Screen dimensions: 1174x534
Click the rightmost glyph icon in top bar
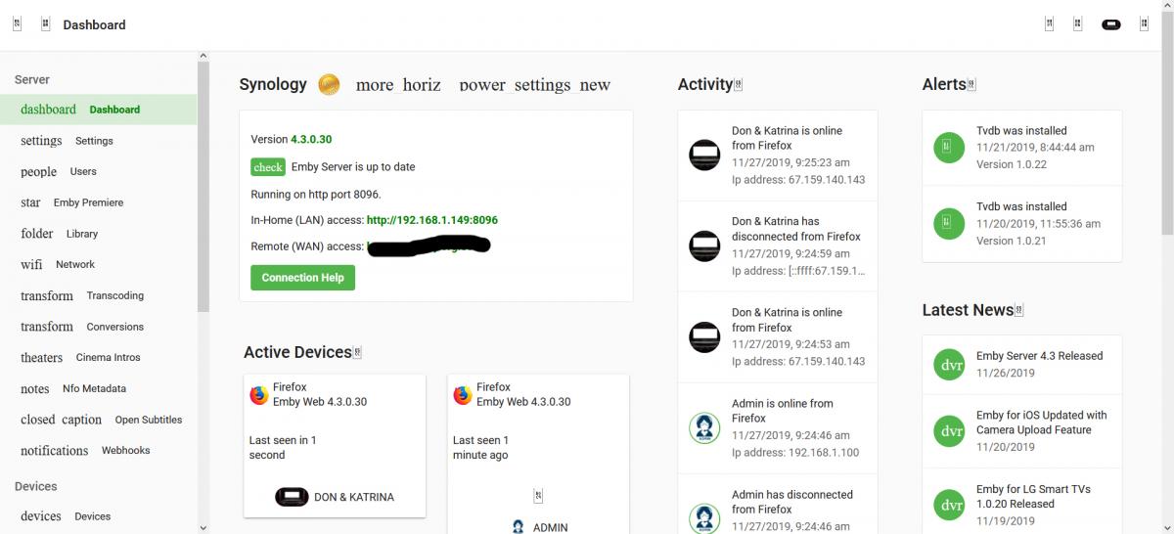pyautogui.click(x=1144, y=24)
